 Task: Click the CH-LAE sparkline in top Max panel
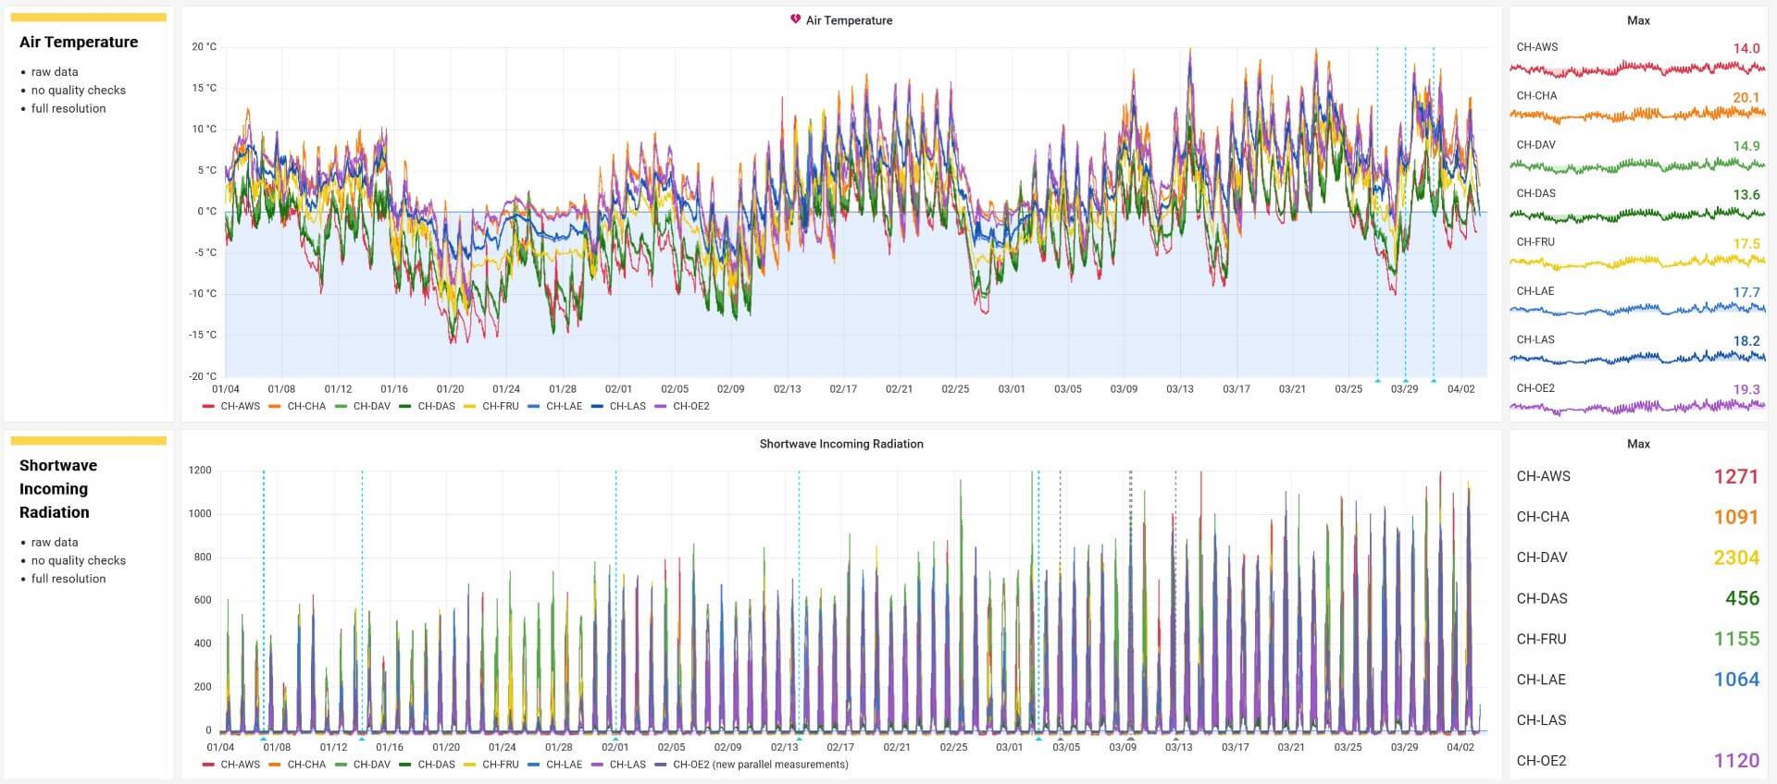coord(1637,310)
